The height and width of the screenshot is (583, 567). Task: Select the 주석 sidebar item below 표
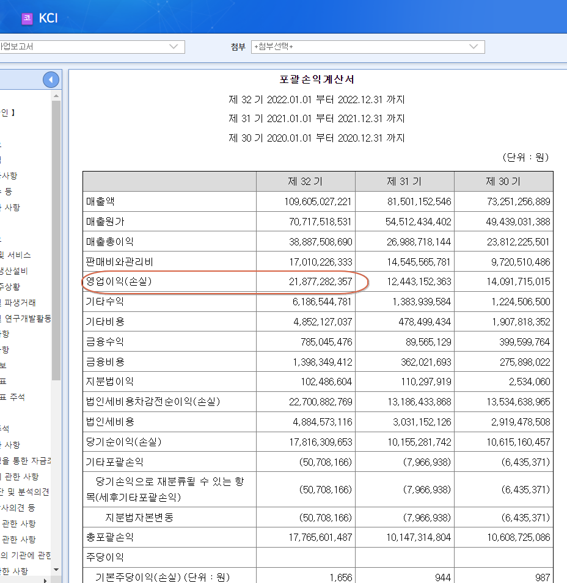(x=13, y=397)
